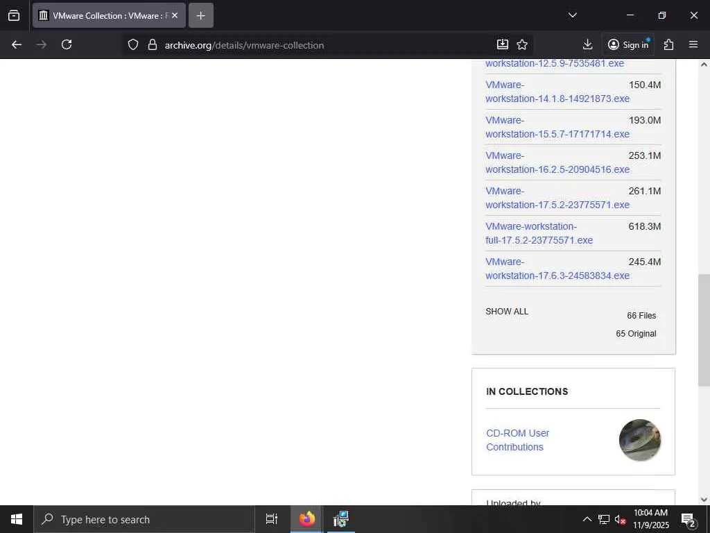Click the 245.4M file size

(644, 262)
